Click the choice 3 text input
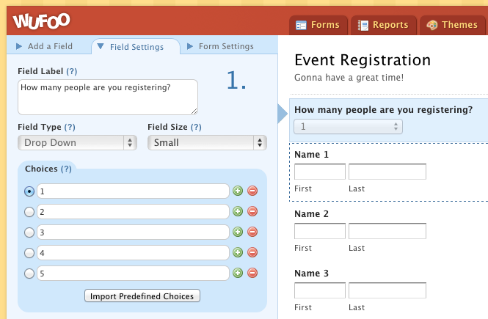Screen dimensions: 488x319 [134, 232]
